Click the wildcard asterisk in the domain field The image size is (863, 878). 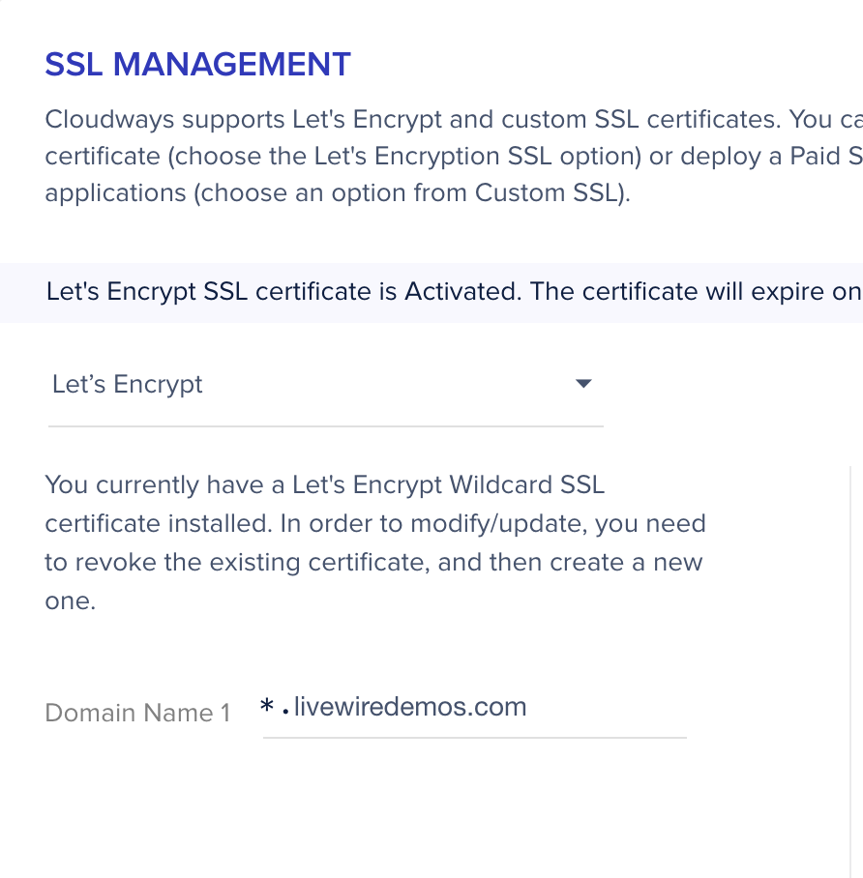[268, 709]
